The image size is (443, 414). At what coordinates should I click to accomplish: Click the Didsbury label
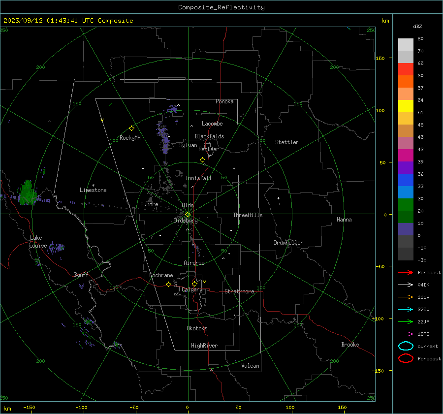coord(186,221)
